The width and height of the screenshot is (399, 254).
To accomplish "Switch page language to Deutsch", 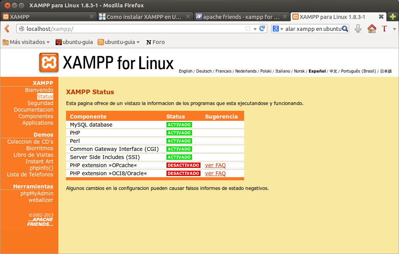I will pos(204,71).
